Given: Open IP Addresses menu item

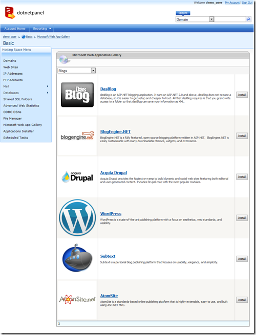Looking at the screenshot, I should pyautogui.click(x=13, y=74).
